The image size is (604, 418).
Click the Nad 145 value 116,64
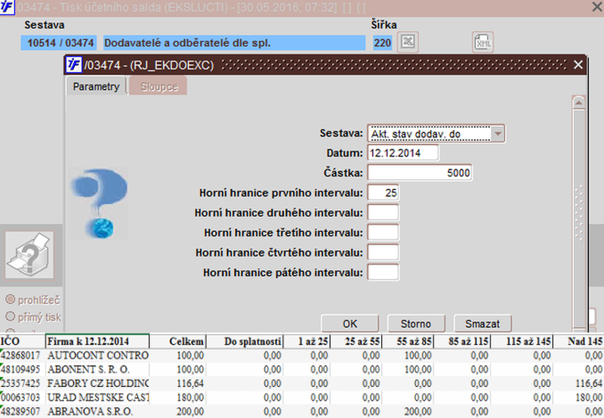pyautogui.click(x=589, y=383)
